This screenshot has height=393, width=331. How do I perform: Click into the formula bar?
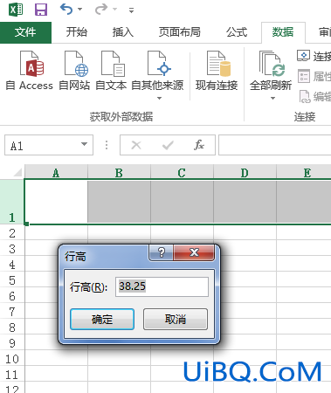click(x=275, y=145)
